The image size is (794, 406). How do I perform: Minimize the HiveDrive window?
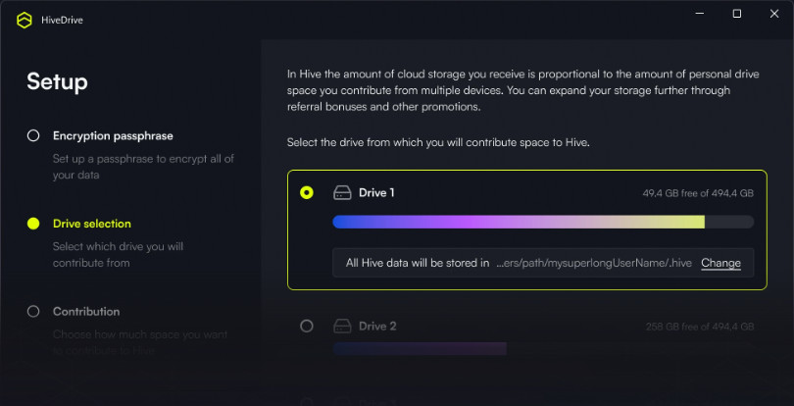701,14
